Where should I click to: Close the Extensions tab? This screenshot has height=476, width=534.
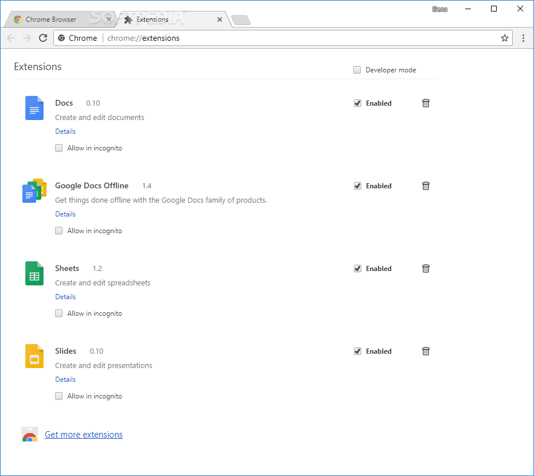(220, 20)
